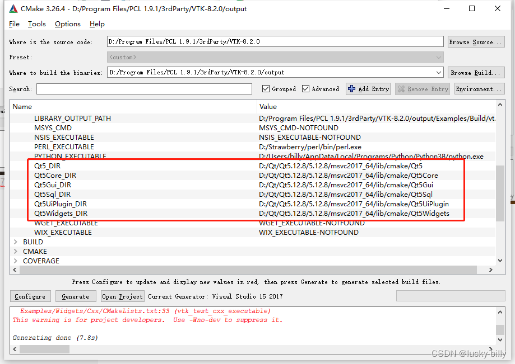Image resolution: width=515 pixels, height=364 pixels.
Task: Expand the CMAKE group
Action: click(16, 251)
